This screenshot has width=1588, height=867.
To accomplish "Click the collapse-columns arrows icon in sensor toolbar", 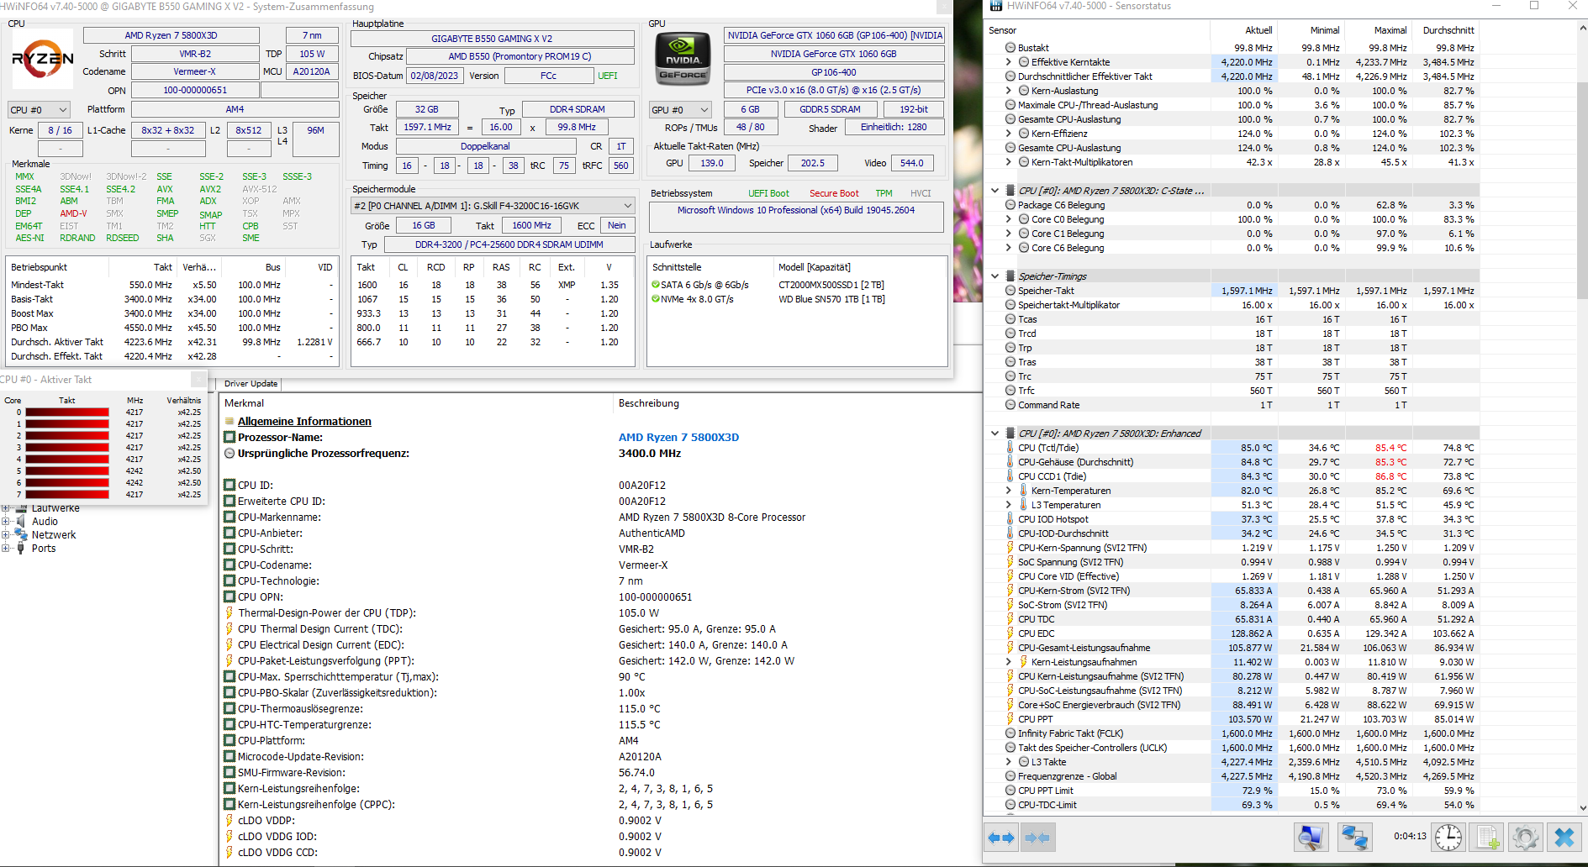I will 1037,838.
